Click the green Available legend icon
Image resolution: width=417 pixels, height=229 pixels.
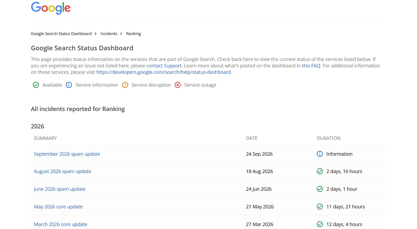pos(36,85)
